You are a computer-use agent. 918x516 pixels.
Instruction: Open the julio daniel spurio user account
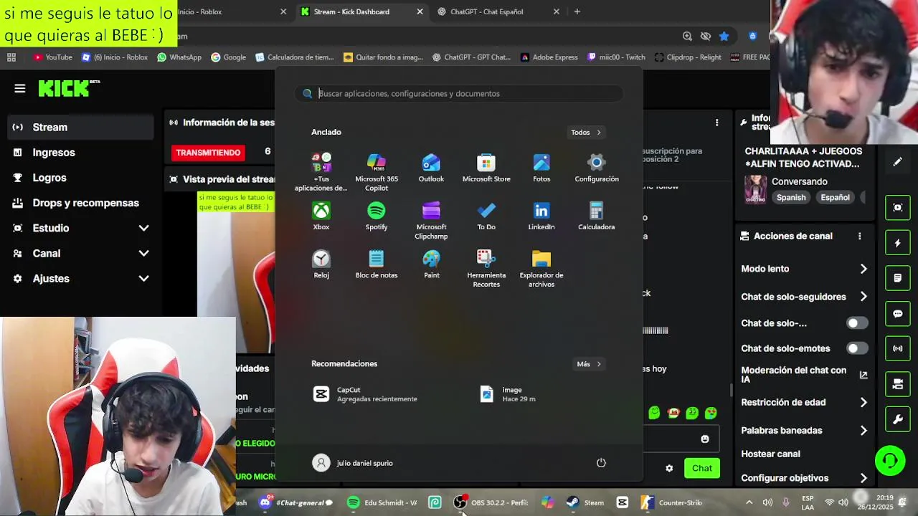pyautogui.click(x=353, y=463)
